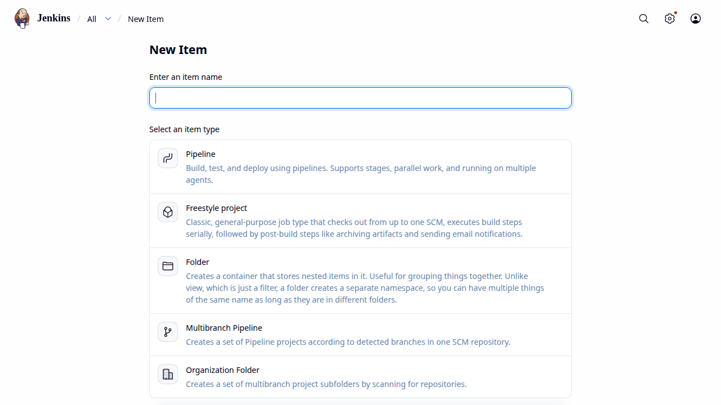Open the All view breadcrumb
The width and height of the screenshot is (721, 405).
coord(92,19)
